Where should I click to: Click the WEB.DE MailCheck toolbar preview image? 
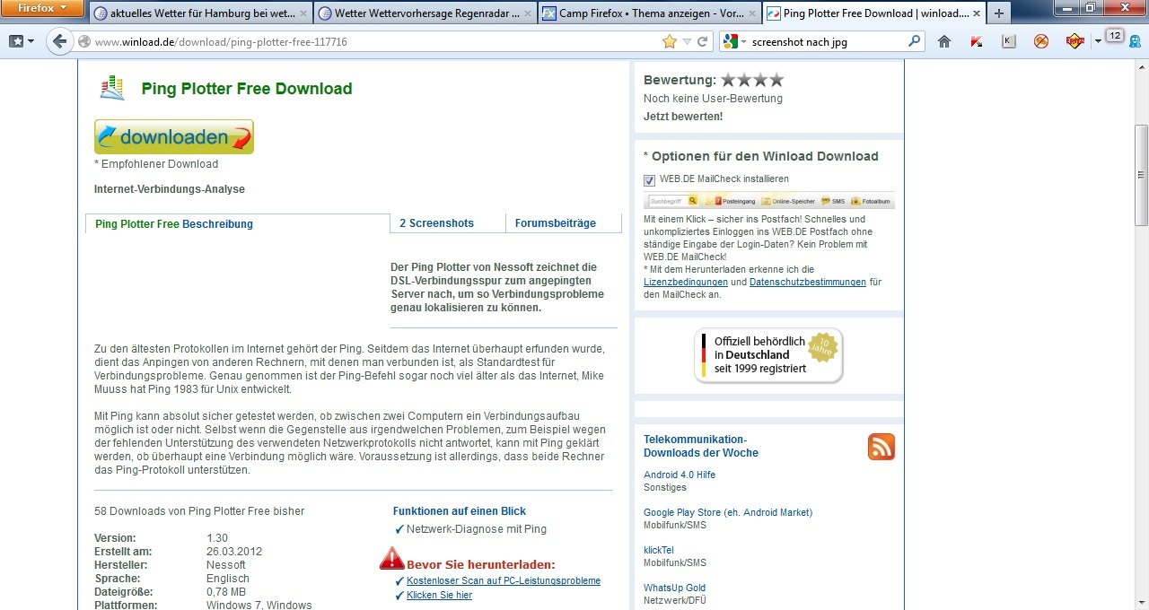(x=769, y=201)
